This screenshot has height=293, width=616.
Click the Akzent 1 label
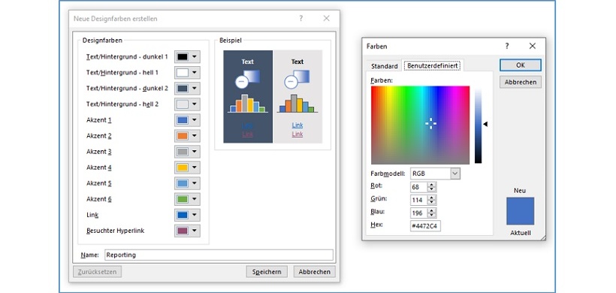point(99,120)
